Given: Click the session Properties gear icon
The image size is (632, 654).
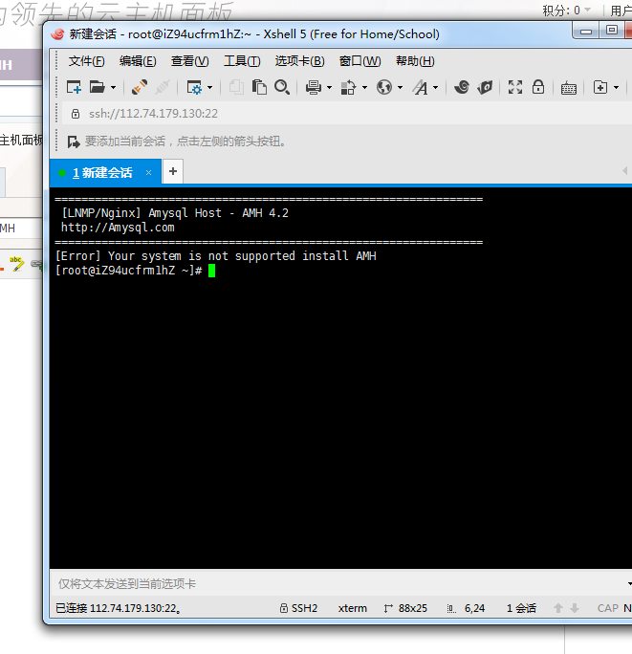Looking at the screenshot, I should coord(193,87).
